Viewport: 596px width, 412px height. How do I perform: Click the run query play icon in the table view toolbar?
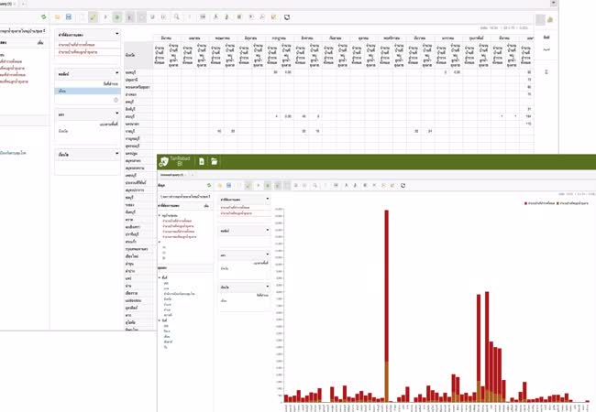tap(105, 16)
